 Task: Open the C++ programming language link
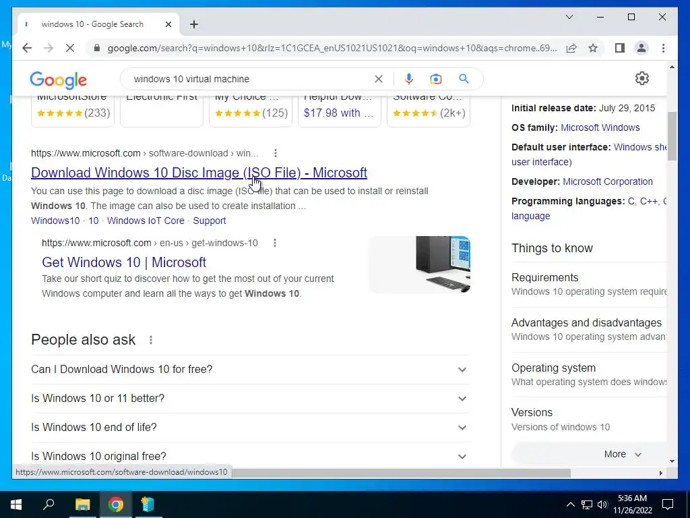coord(648,201)
